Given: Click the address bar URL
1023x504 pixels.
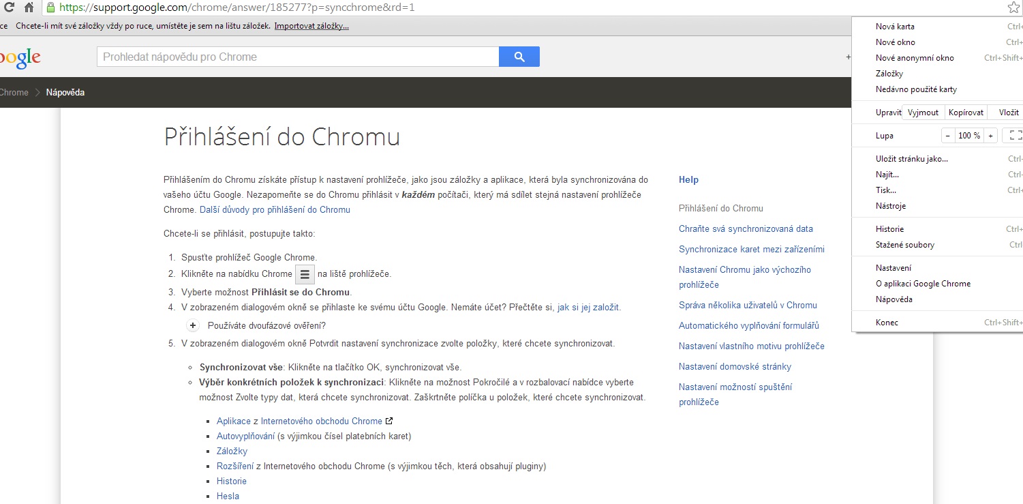Looking at the screenshot, I should tap(237, 8).
